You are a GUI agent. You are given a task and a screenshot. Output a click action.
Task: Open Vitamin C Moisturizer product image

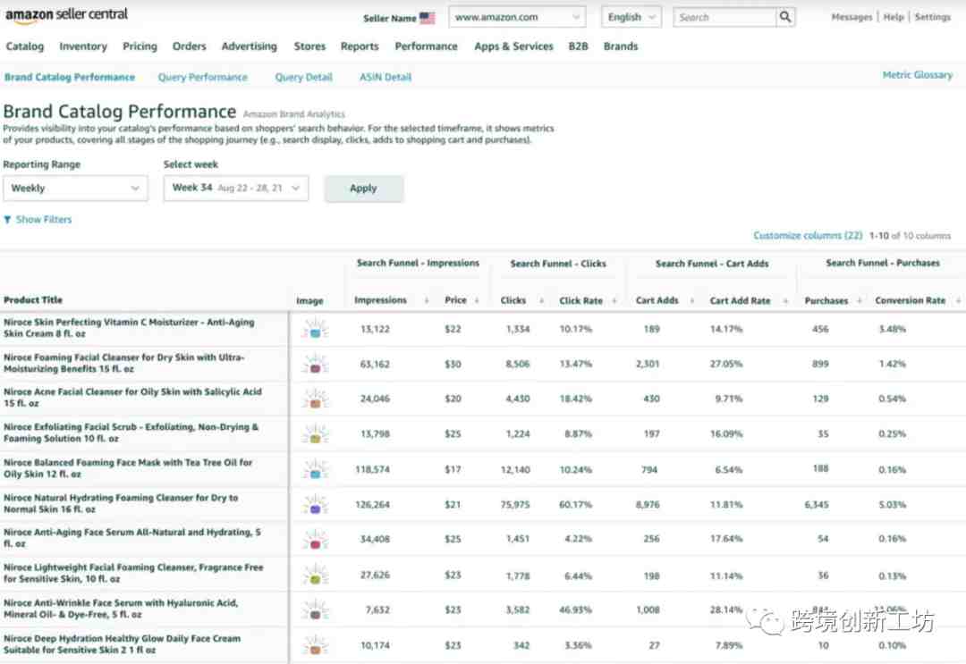point(315,329)
